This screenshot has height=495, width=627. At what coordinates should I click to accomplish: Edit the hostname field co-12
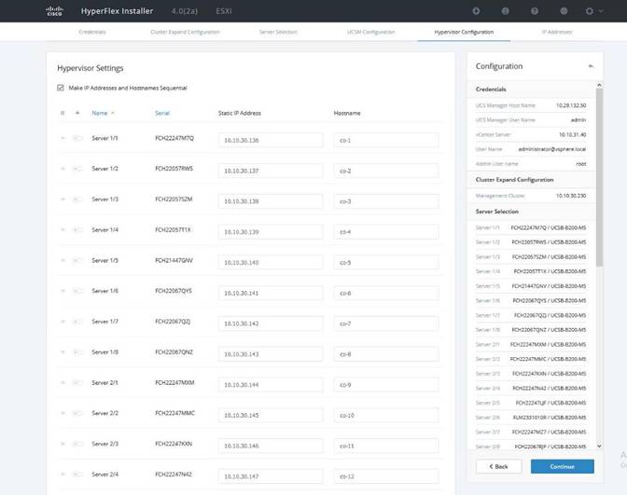tap(386, 476)
